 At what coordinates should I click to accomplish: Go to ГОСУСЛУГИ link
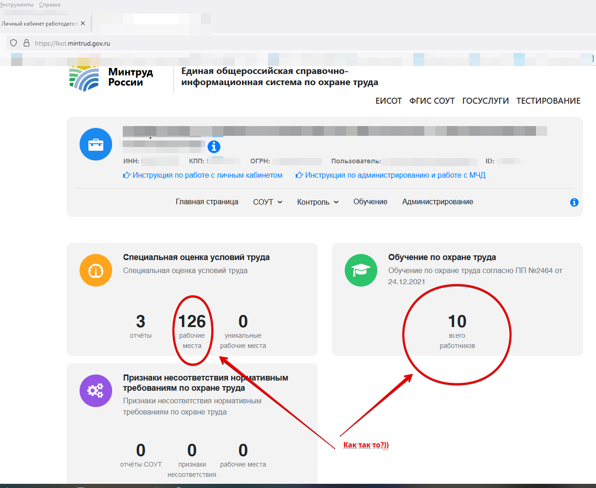click(x=485, y=101)
